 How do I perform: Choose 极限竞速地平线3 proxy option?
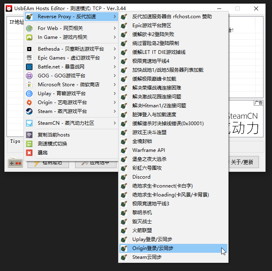point(173,204)
